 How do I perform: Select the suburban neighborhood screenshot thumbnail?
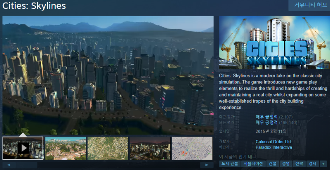pos(66,148)
